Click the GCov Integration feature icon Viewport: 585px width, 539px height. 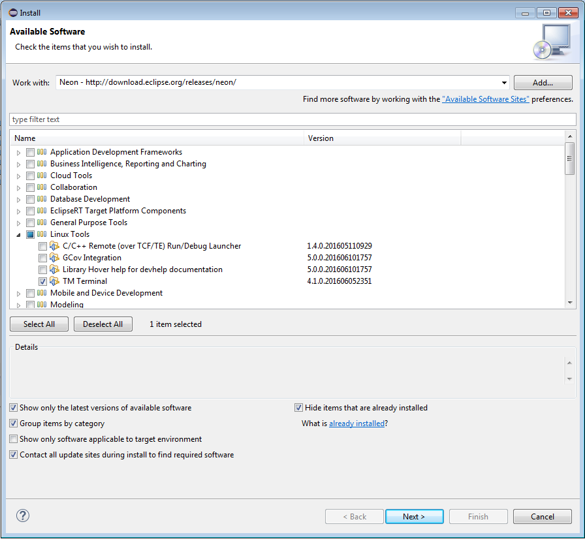[54, 258]
